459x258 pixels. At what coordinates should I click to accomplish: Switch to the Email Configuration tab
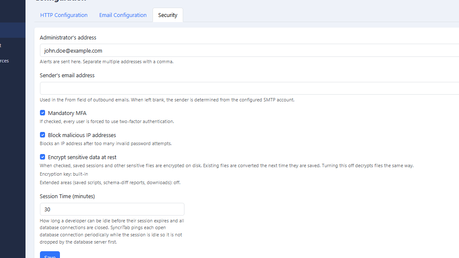[x=123, y=15]
